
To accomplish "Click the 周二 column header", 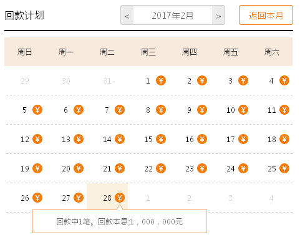I will coord(107,52).
